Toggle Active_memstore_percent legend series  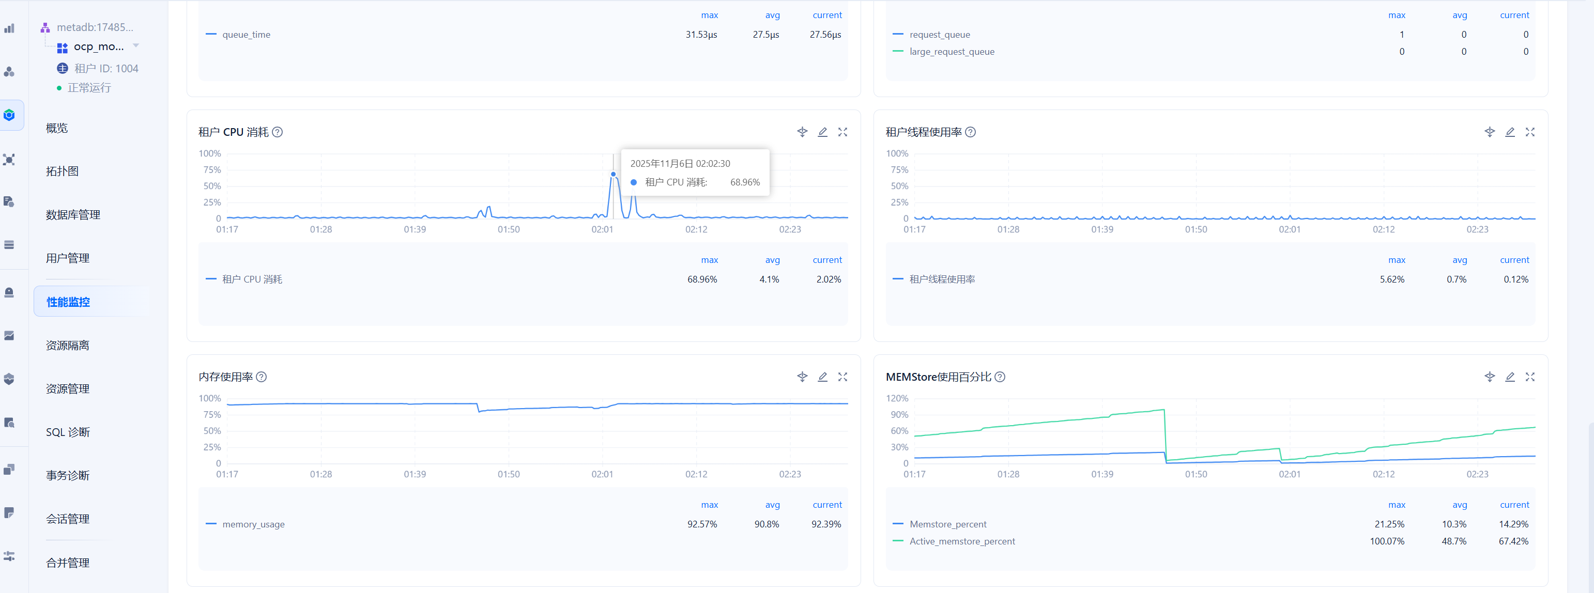point(961,542)
